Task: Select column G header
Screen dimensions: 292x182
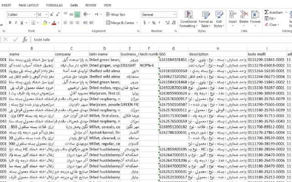Action: (x=173, y=49)
